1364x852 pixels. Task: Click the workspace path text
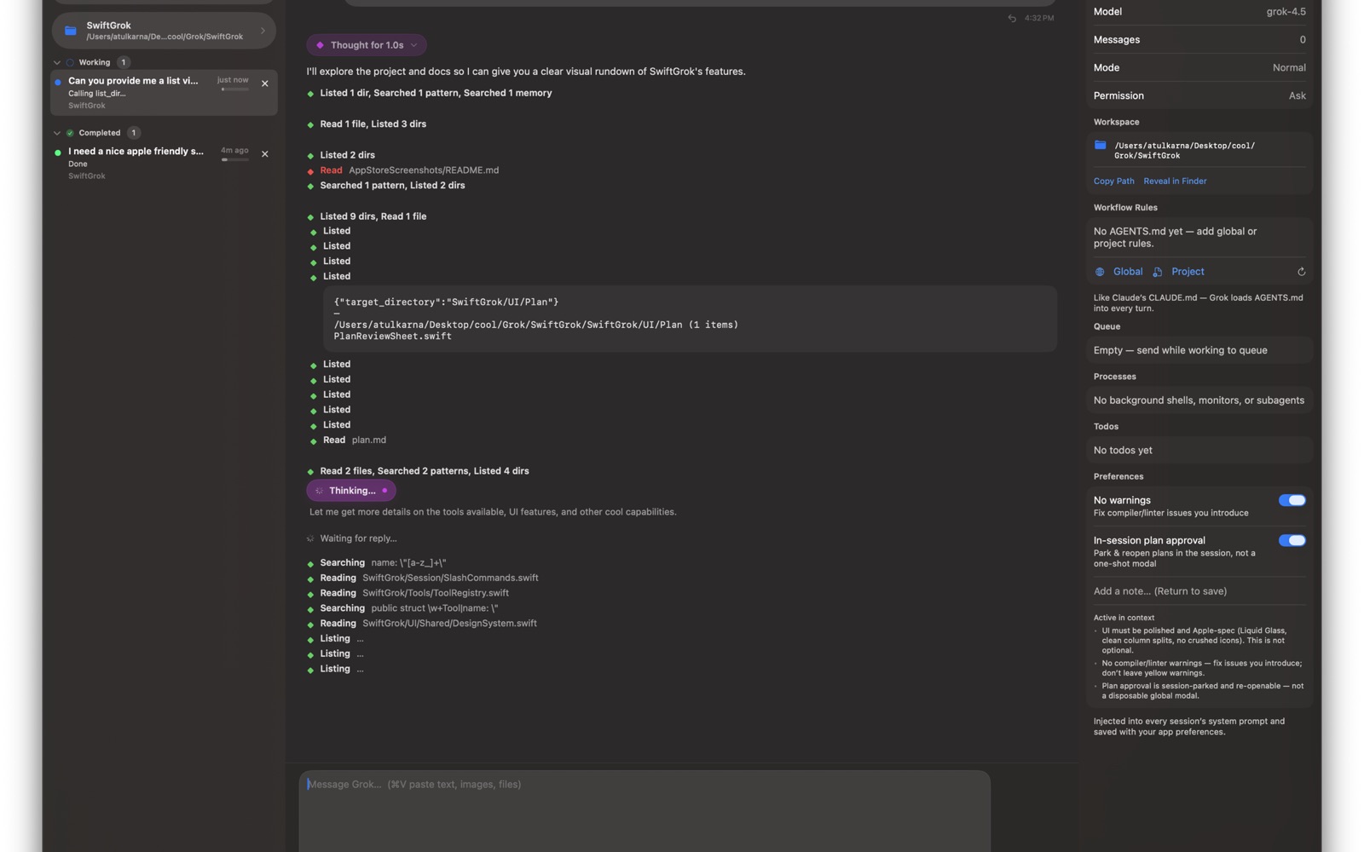(1184, 151)
